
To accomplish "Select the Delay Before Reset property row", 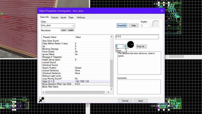I will click(x=76, y=43).
